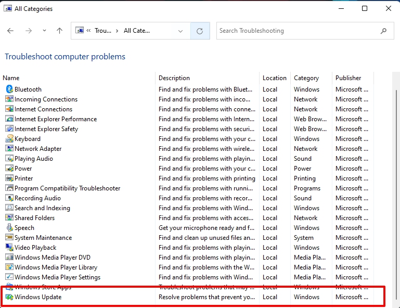
Task: Click the Internet Explorer Performance icon
Action: pos(9,119)
